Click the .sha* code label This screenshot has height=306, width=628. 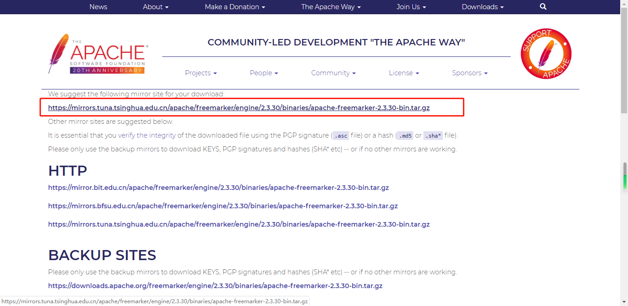point(433,136)
